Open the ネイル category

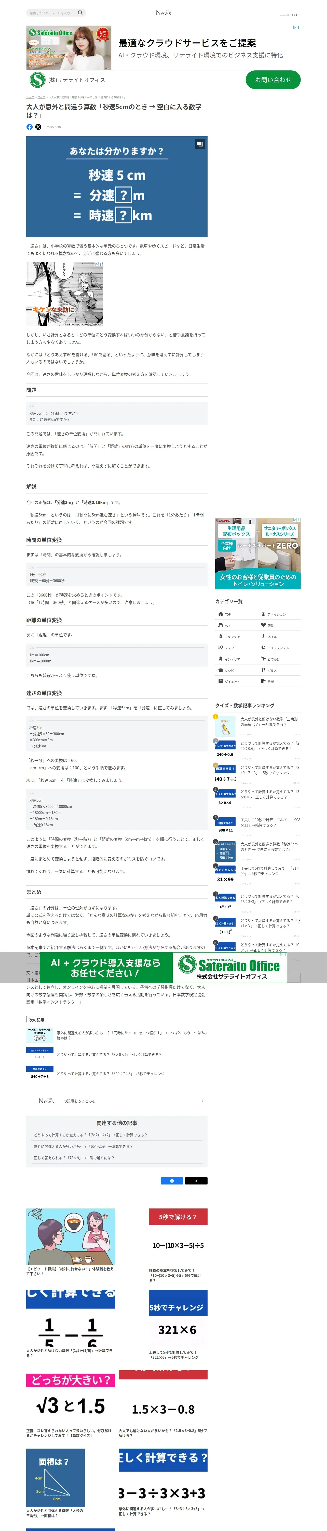tap(280, 637)
